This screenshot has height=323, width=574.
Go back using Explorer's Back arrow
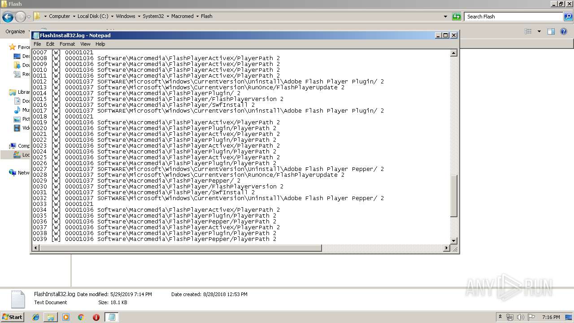coord(8,17)
